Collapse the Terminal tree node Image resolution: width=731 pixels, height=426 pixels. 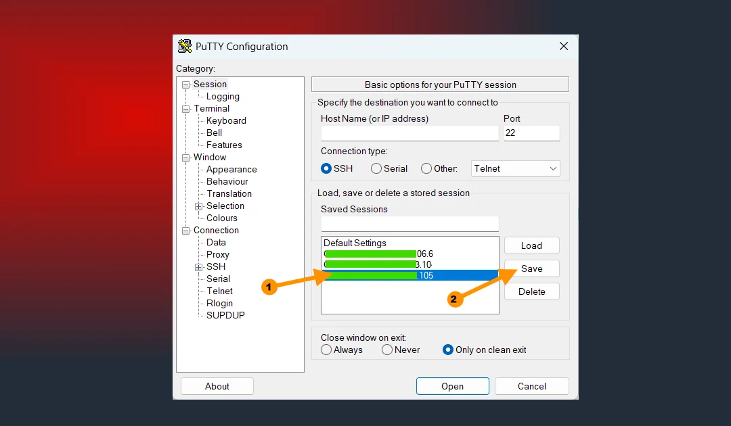pos(185,109)
